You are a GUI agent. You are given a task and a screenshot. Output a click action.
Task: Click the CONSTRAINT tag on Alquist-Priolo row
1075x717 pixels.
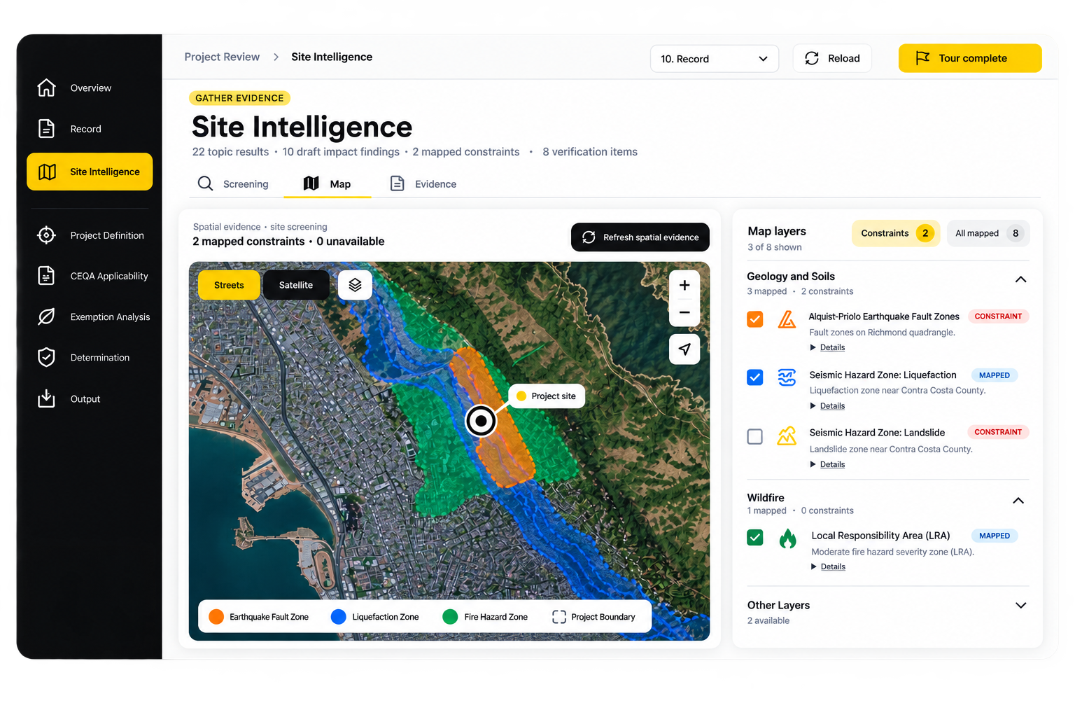(998, 316)
